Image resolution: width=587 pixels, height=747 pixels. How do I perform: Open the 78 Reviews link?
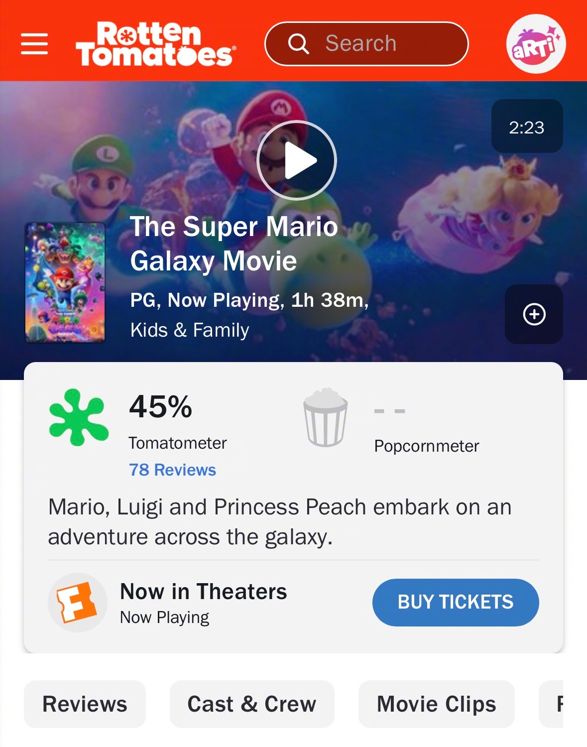172,470
